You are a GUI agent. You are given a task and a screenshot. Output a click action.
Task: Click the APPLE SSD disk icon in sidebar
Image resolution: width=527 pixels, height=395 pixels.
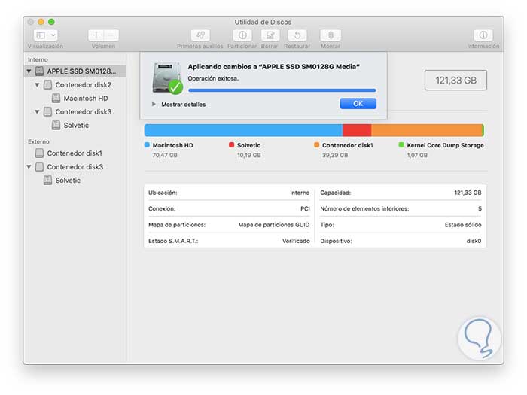tap(40, 71)
